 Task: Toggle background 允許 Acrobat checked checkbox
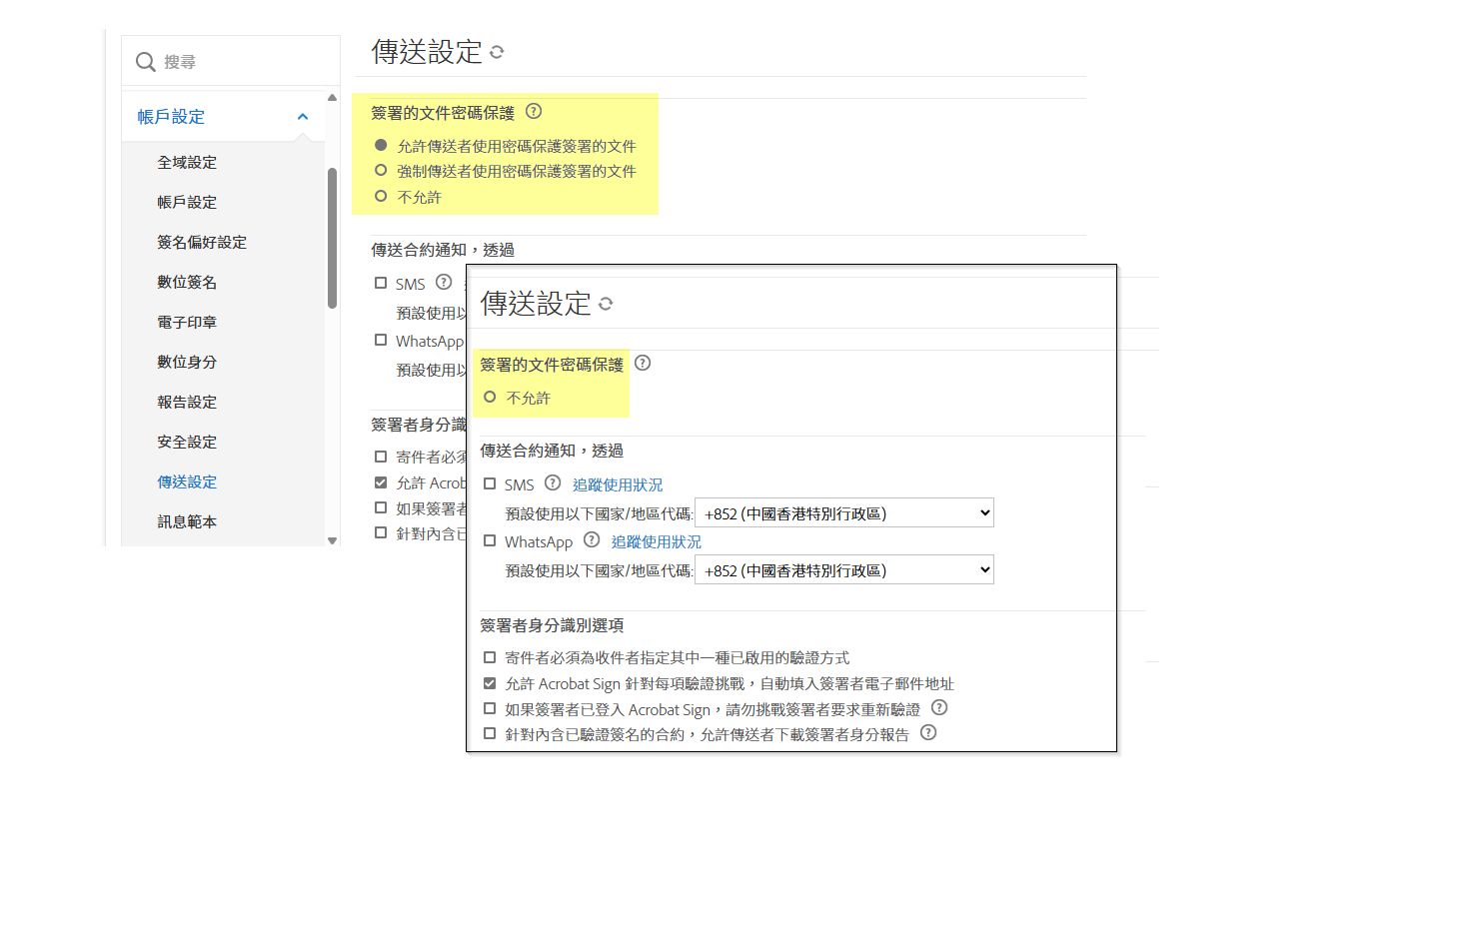[381, 482]
